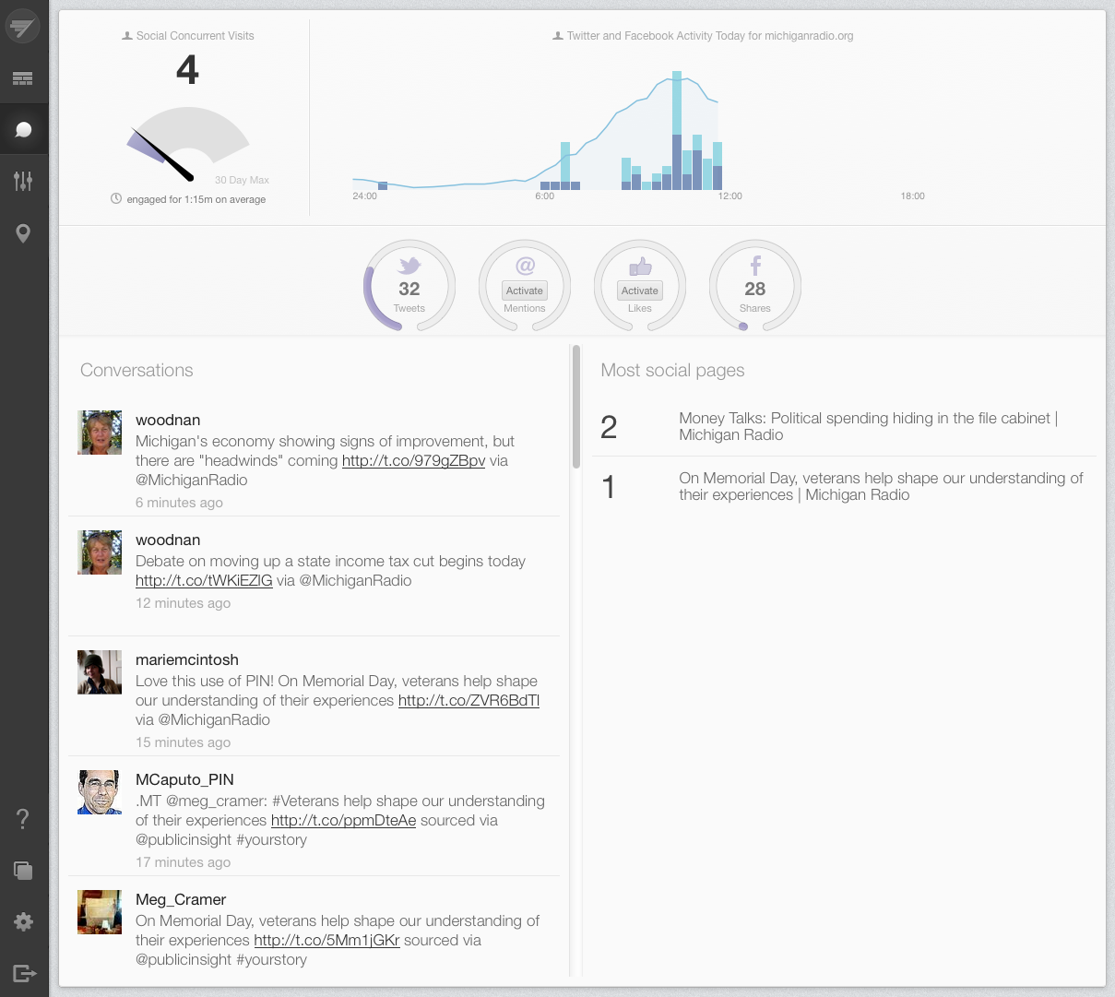Click mariemcintosh's profile thumbnail
This screenshot has width=1115, height=997.
(x=99, y=672)
